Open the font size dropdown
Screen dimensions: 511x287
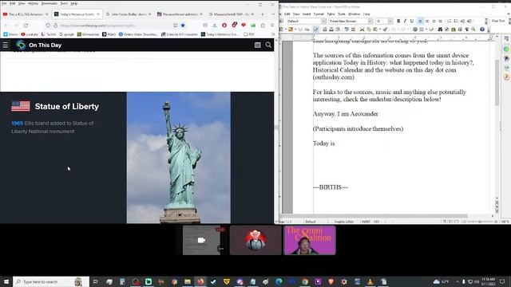click(x=390, y=22)
